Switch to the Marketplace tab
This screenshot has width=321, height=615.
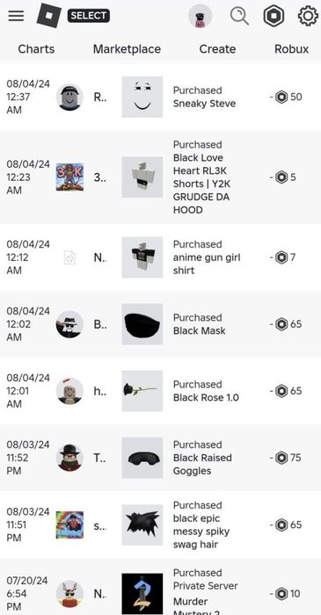(127, 49)
